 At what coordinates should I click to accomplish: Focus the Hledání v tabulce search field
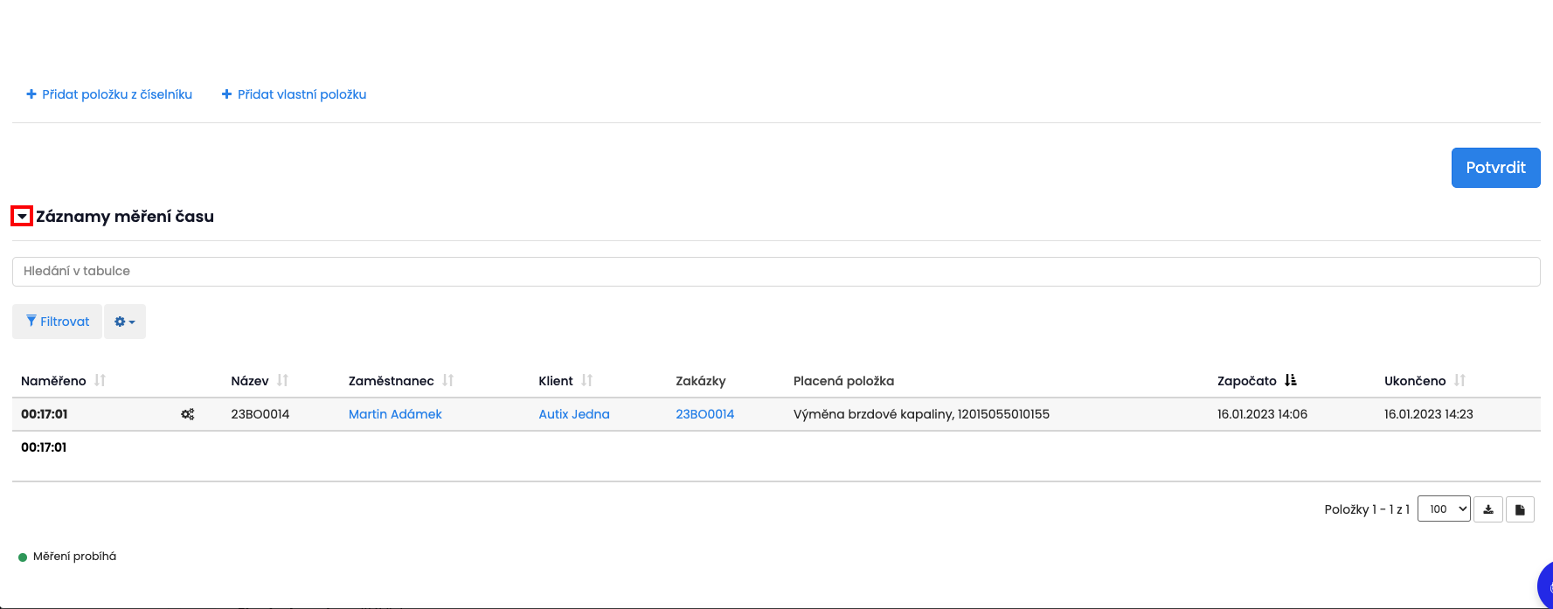point(776,271)
